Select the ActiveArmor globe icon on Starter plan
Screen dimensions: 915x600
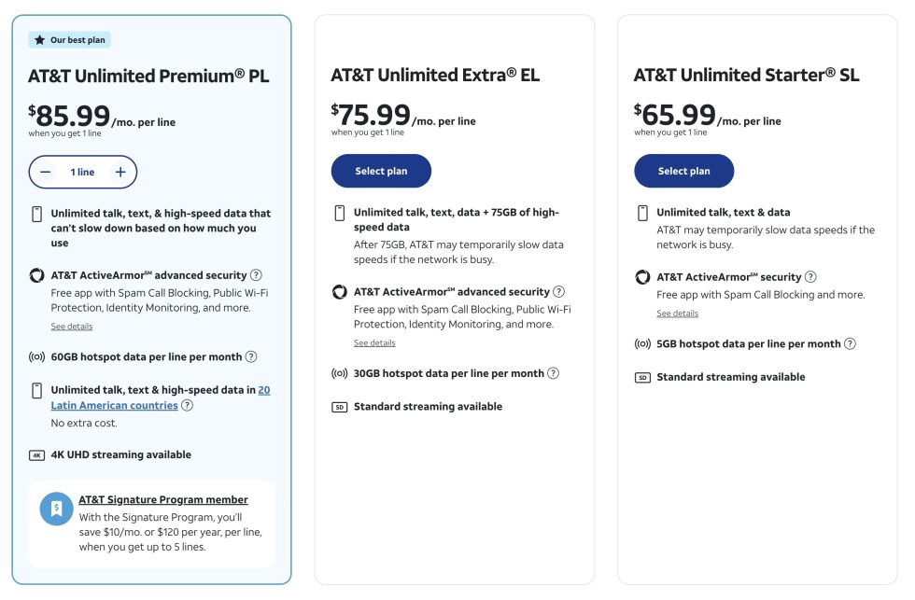[x=642, y=277]
